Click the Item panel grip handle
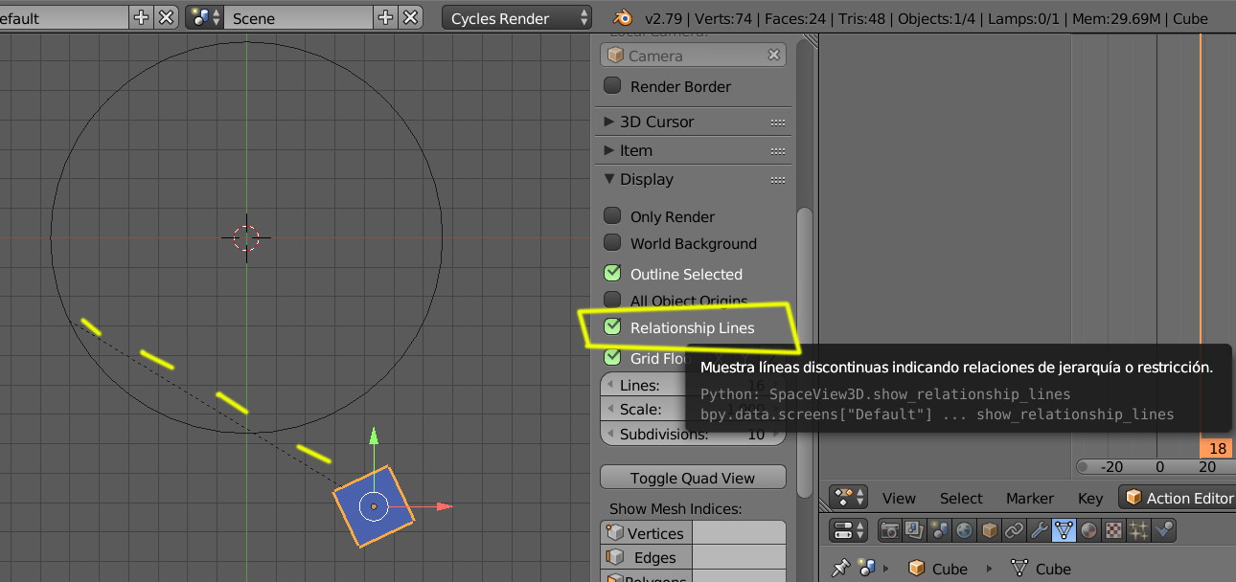This screenshot has height=582, width=1236. (x=777, y=151)
